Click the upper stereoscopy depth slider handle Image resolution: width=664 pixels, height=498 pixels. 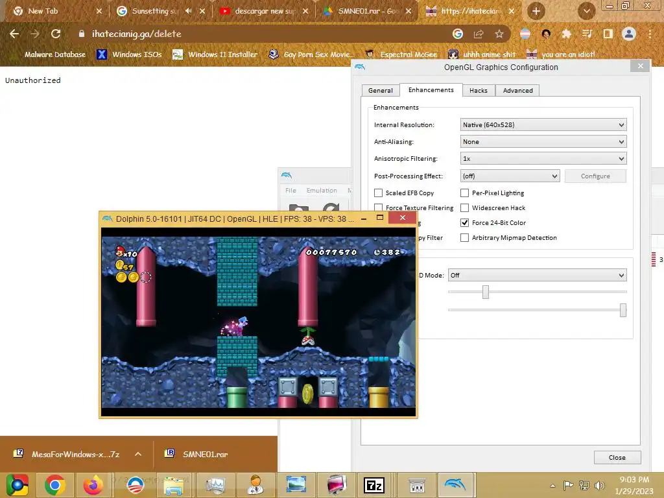pyautogui.click(x=485, y=292)
